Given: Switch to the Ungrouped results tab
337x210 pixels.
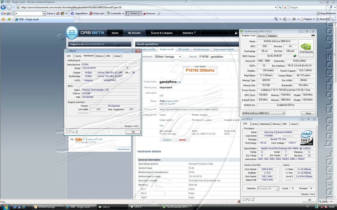Looking at the screenshot, I should (224, 49).
